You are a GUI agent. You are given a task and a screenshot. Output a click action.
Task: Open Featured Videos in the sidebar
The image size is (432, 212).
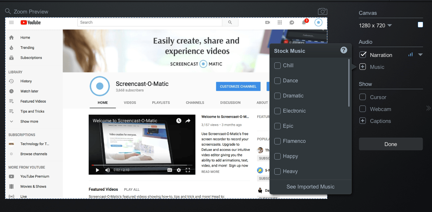point(33,101)
